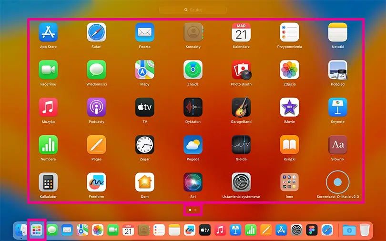Open Screencast-O-Matic v2.0

pos(337,182)
